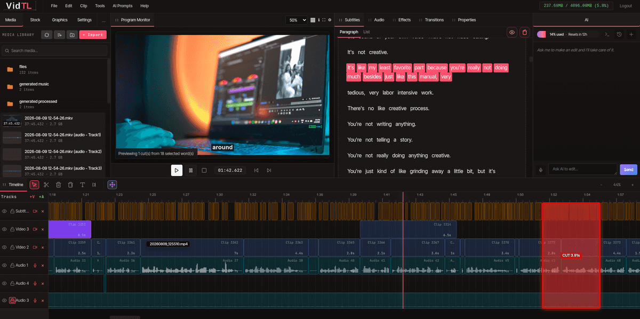This screenshot has height=319, width=640.
Task: Unlock the Audio 3 track
Action: point(12,301)
